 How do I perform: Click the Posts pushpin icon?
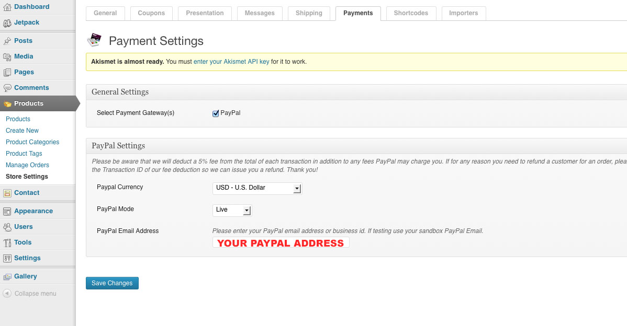click(7, 41)
